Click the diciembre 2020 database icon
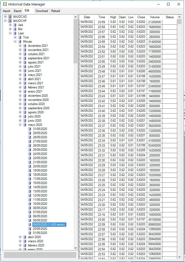This screenshot has width=185, height=262. pyautogui.click(x=25, y=96)
